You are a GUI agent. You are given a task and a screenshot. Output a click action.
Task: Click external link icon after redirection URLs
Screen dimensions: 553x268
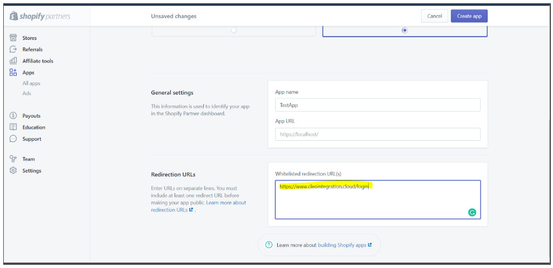(x=191, y=210)
